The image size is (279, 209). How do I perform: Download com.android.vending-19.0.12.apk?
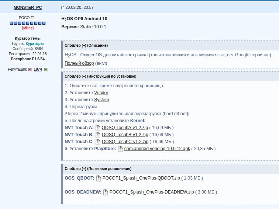[157, 149]
